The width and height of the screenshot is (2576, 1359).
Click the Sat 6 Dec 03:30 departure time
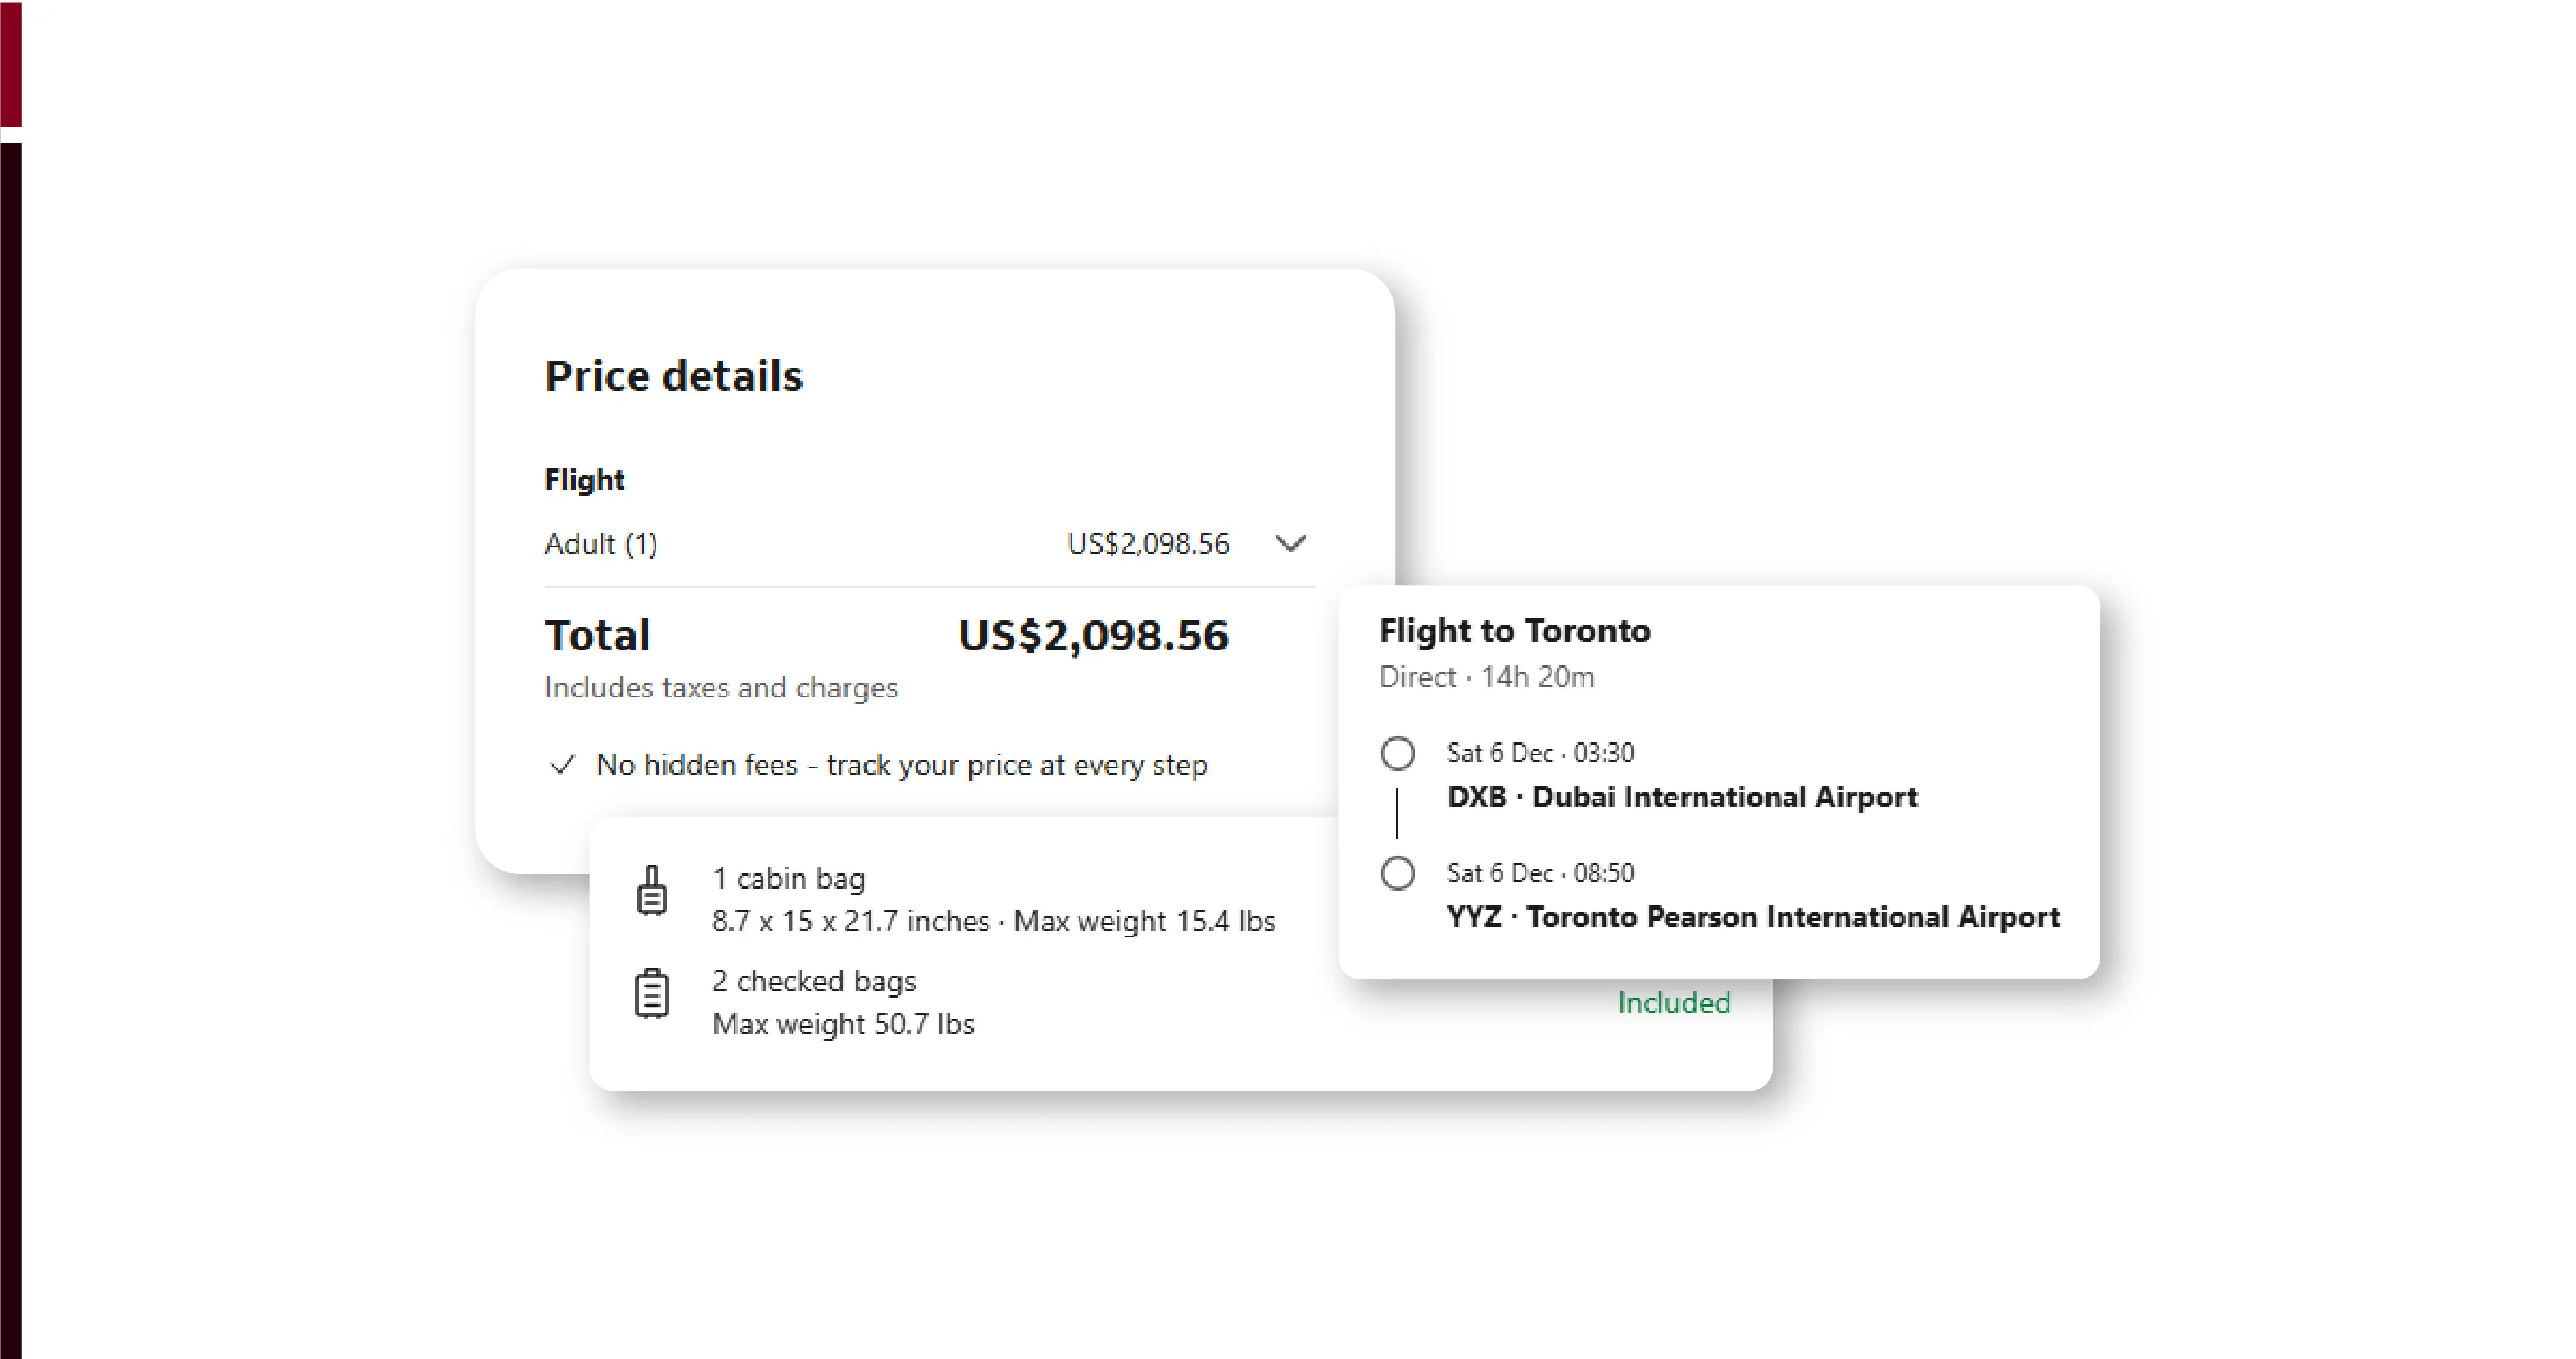coord(1540,753)
